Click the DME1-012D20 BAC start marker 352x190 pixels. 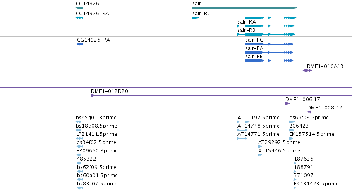point(93,95)
